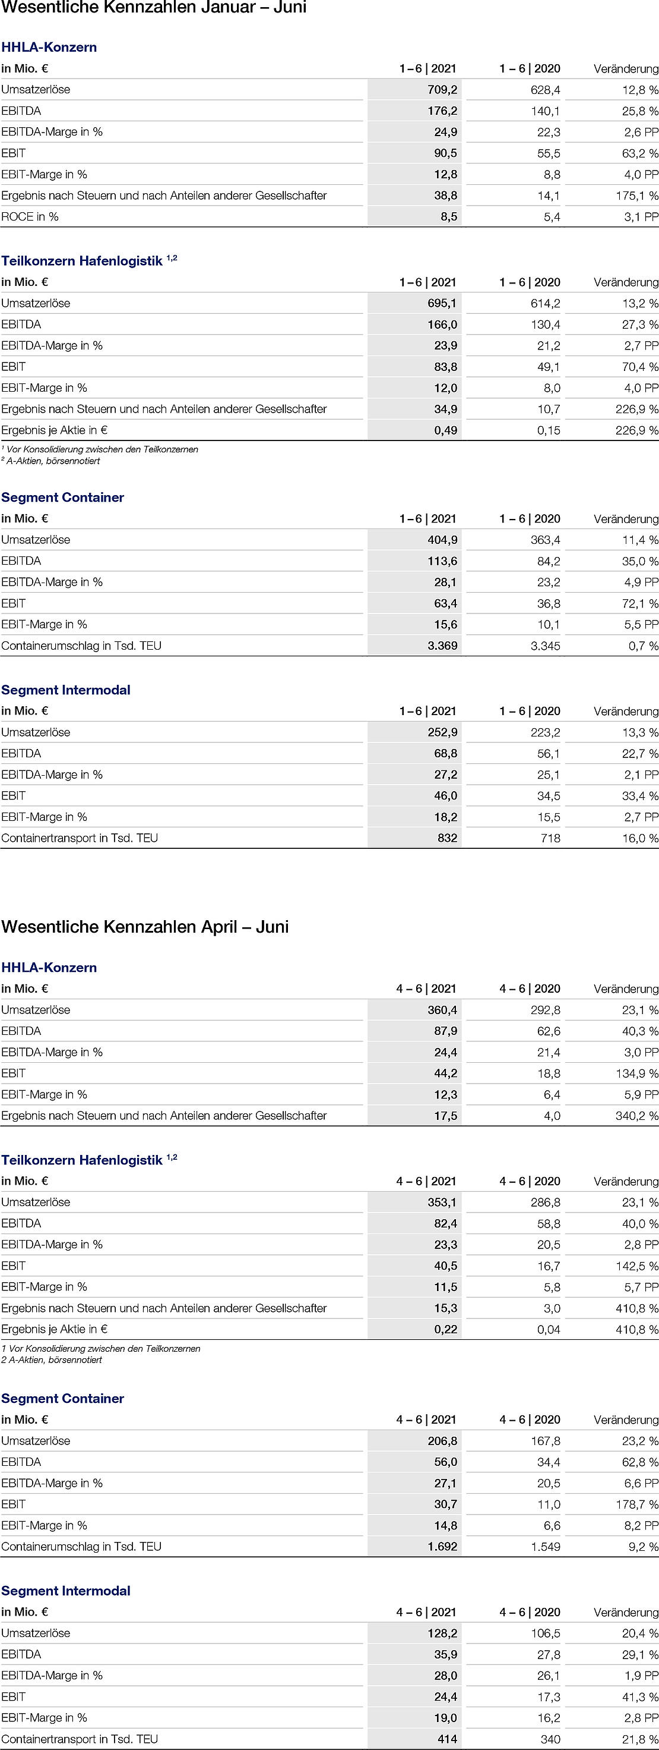The height and width of the screenshot is (1750, 659).
Task: Select the 709,2 Umsatzerlöse value
Action: tap(442, 90)
